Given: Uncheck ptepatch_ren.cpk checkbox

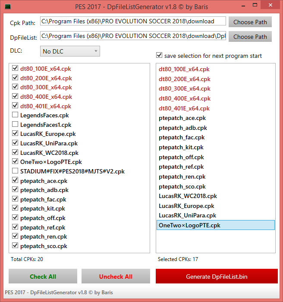Looking at the screenshot, I should click(15, 236).
